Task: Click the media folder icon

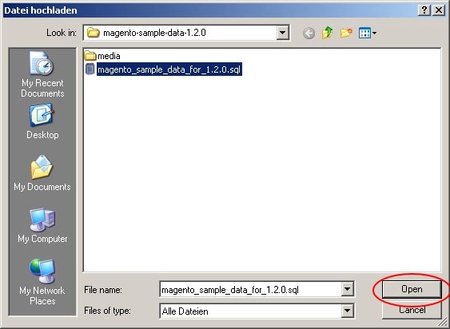Action: point(90,55)
